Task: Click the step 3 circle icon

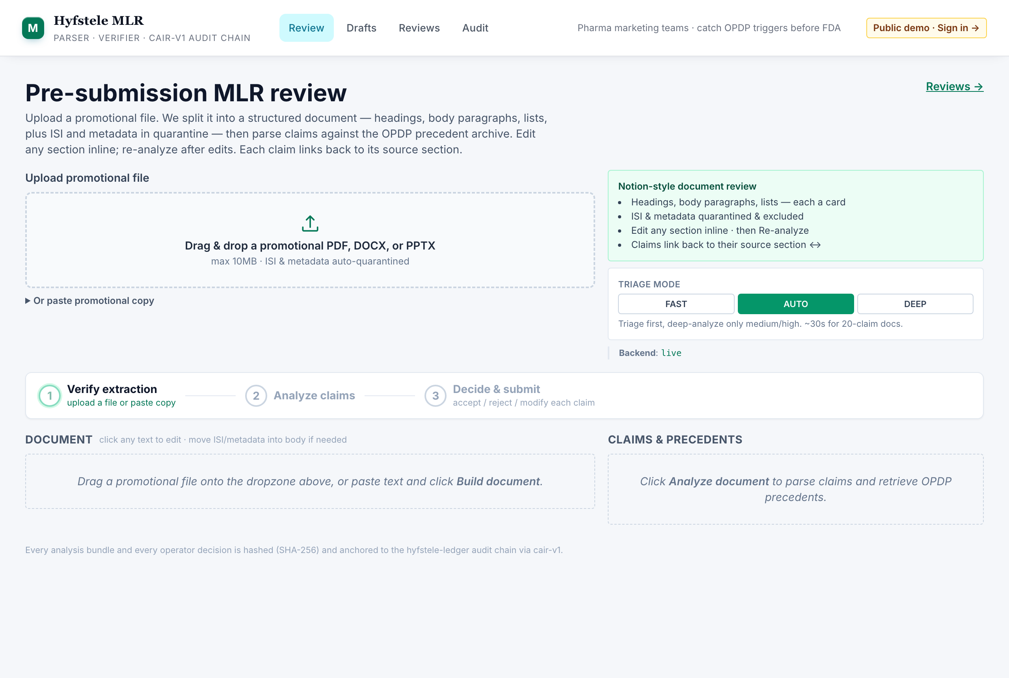Action: click(436, 396)
